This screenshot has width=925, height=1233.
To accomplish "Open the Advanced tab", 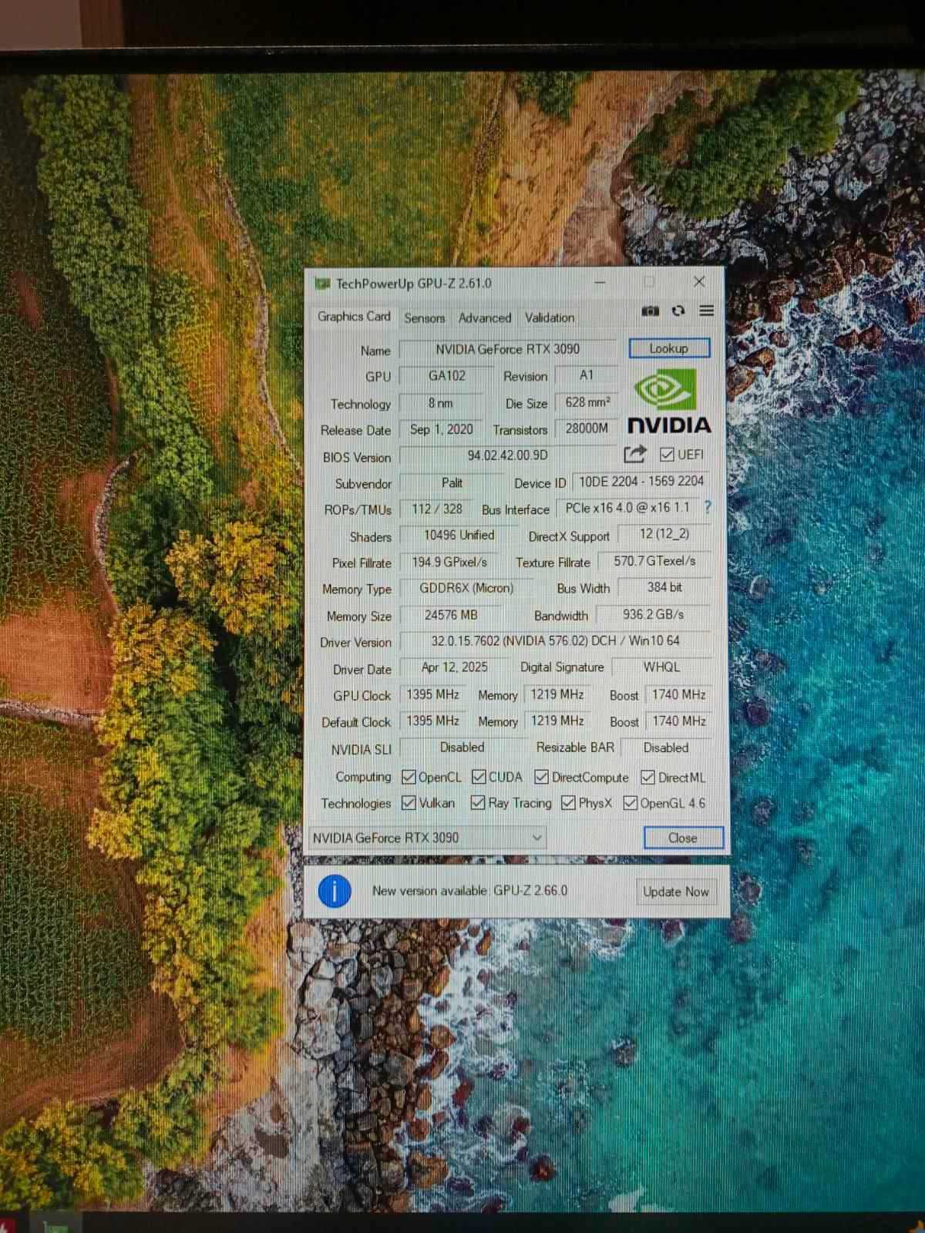I will (485, 317).
